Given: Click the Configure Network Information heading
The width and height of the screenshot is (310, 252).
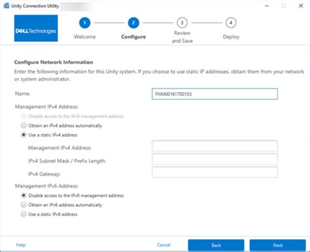Looking at the screenshot, I should (54, 62).
